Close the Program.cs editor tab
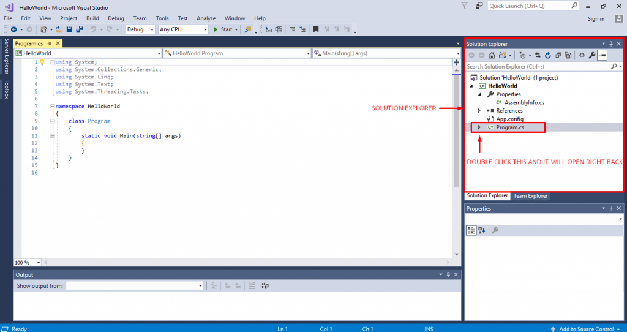 coord(58,43)
